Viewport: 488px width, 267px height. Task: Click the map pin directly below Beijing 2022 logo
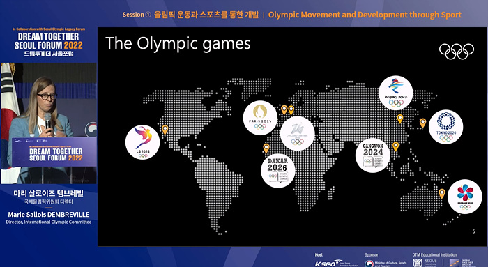click(x=400, y=119)
